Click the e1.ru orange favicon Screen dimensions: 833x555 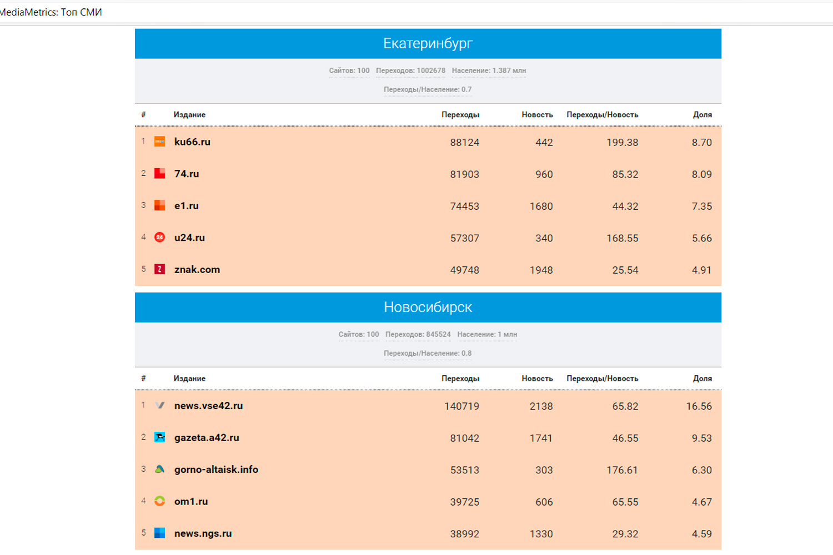[x=159, y=205]
